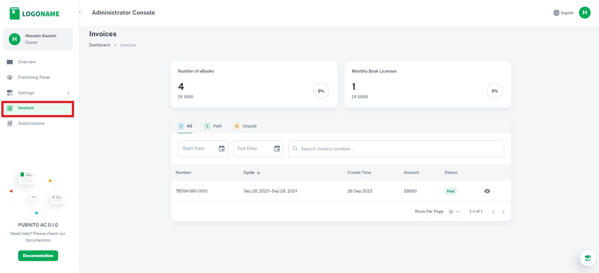The image size is (599, 273).
Task: Open the Rows Per Page dropdown
Action: [x=454, y=212]
